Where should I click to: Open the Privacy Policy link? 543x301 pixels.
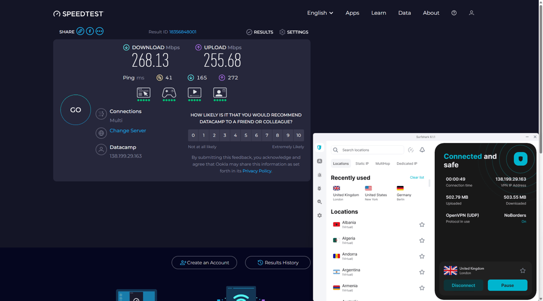pyautogui.click(x=257, y=171)
